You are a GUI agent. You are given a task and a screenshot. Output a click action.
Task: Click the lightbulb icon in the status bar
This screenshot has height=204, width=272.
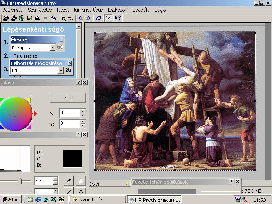click(127, 183)
